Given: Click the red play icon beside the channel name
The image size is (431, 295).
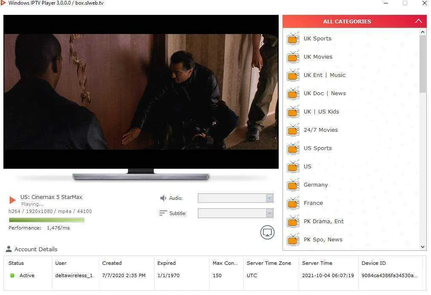Looking at the screenshot, I should coord(12,200).
